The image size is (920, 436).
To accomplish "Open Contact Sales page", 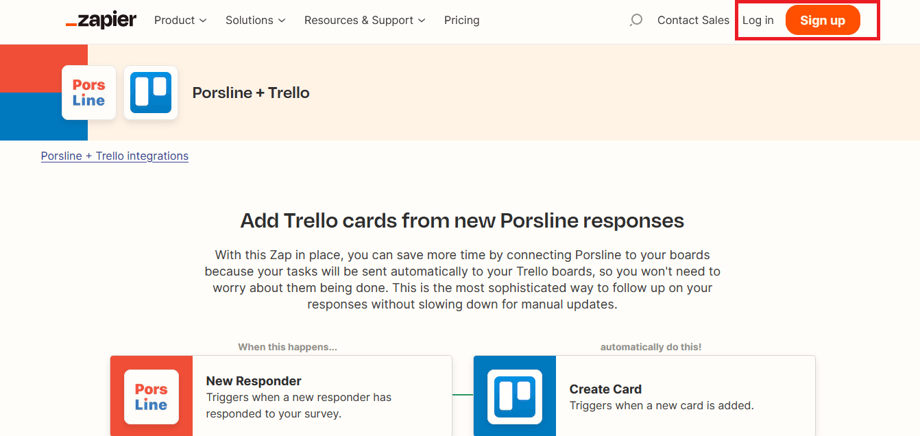I will pyautogui.click(x=693, y=21).
